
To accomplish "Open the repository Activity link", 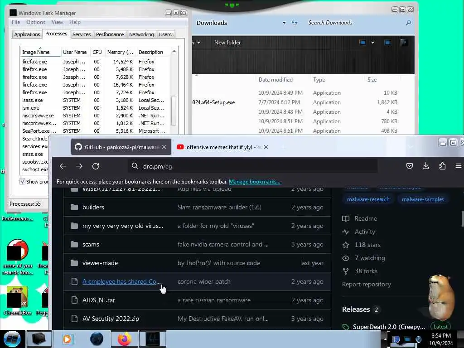I will pos(365,232).
